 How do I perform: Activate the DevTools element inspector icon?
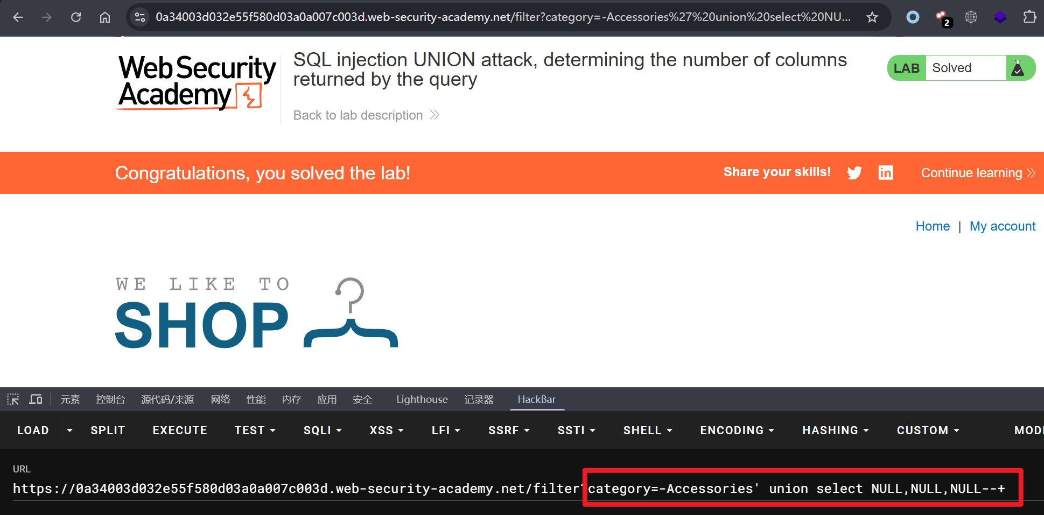[13, 399]
